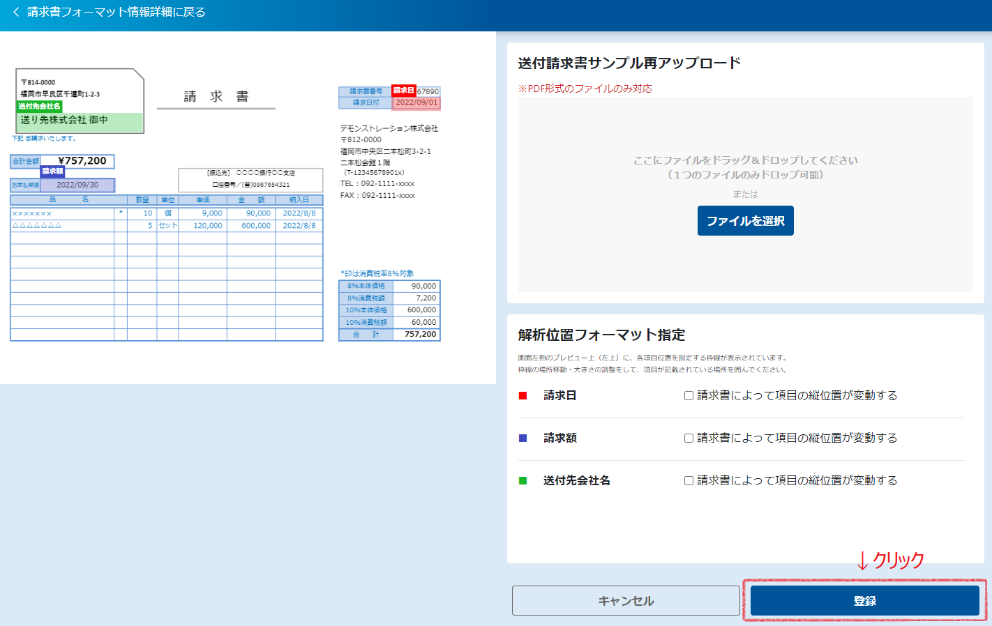Screen dimensions: 992x626
Task: Click the FAX：092-1111-xxxx line
Action: (x=377, y=195)
